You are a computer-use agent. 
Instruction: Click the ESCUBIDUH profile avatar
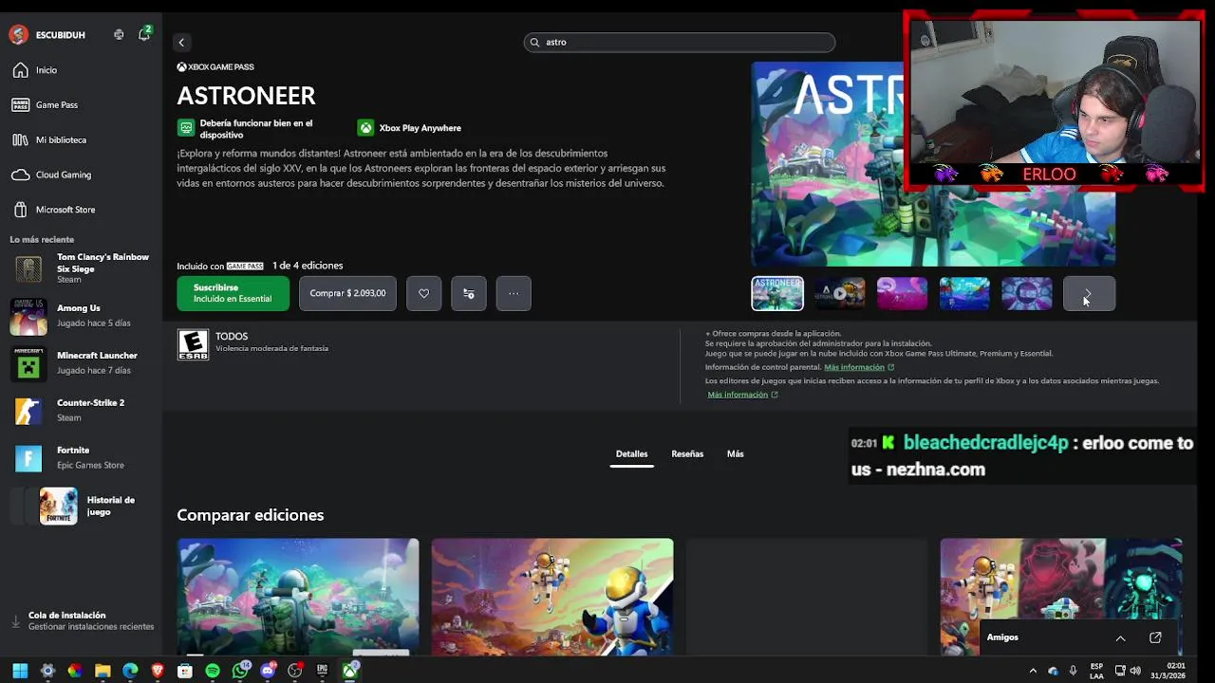(18, 35)
